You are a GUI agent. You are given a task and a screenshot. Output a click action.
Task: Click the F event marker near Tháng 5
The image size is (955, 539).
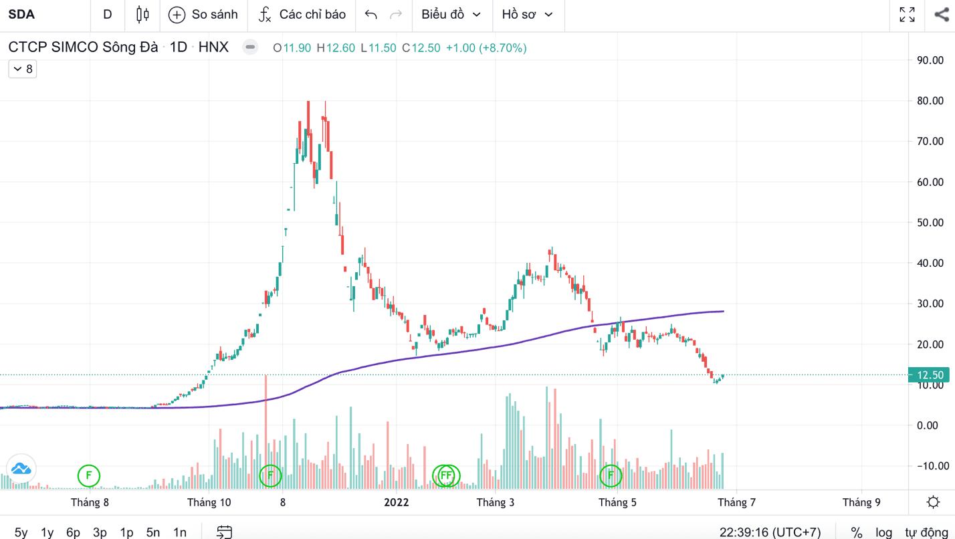611,476
